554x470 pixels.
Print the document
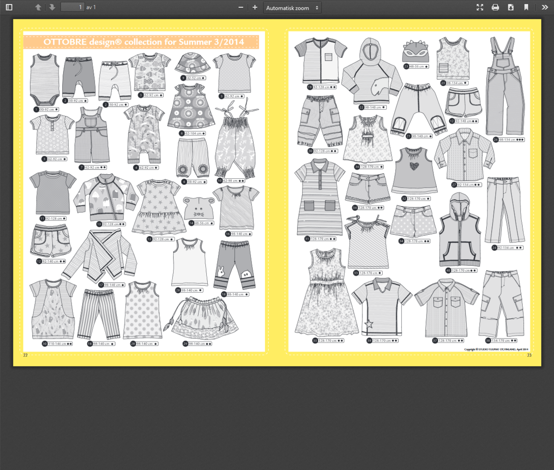(x=495, y=7)
